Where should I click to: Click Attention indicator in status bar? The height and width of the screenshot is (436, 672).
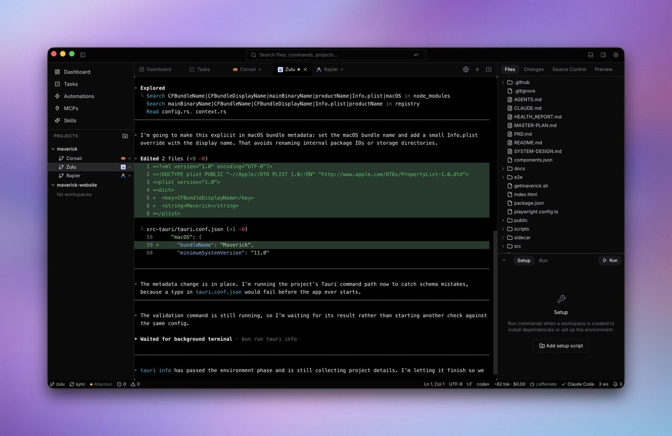[101, 385]
